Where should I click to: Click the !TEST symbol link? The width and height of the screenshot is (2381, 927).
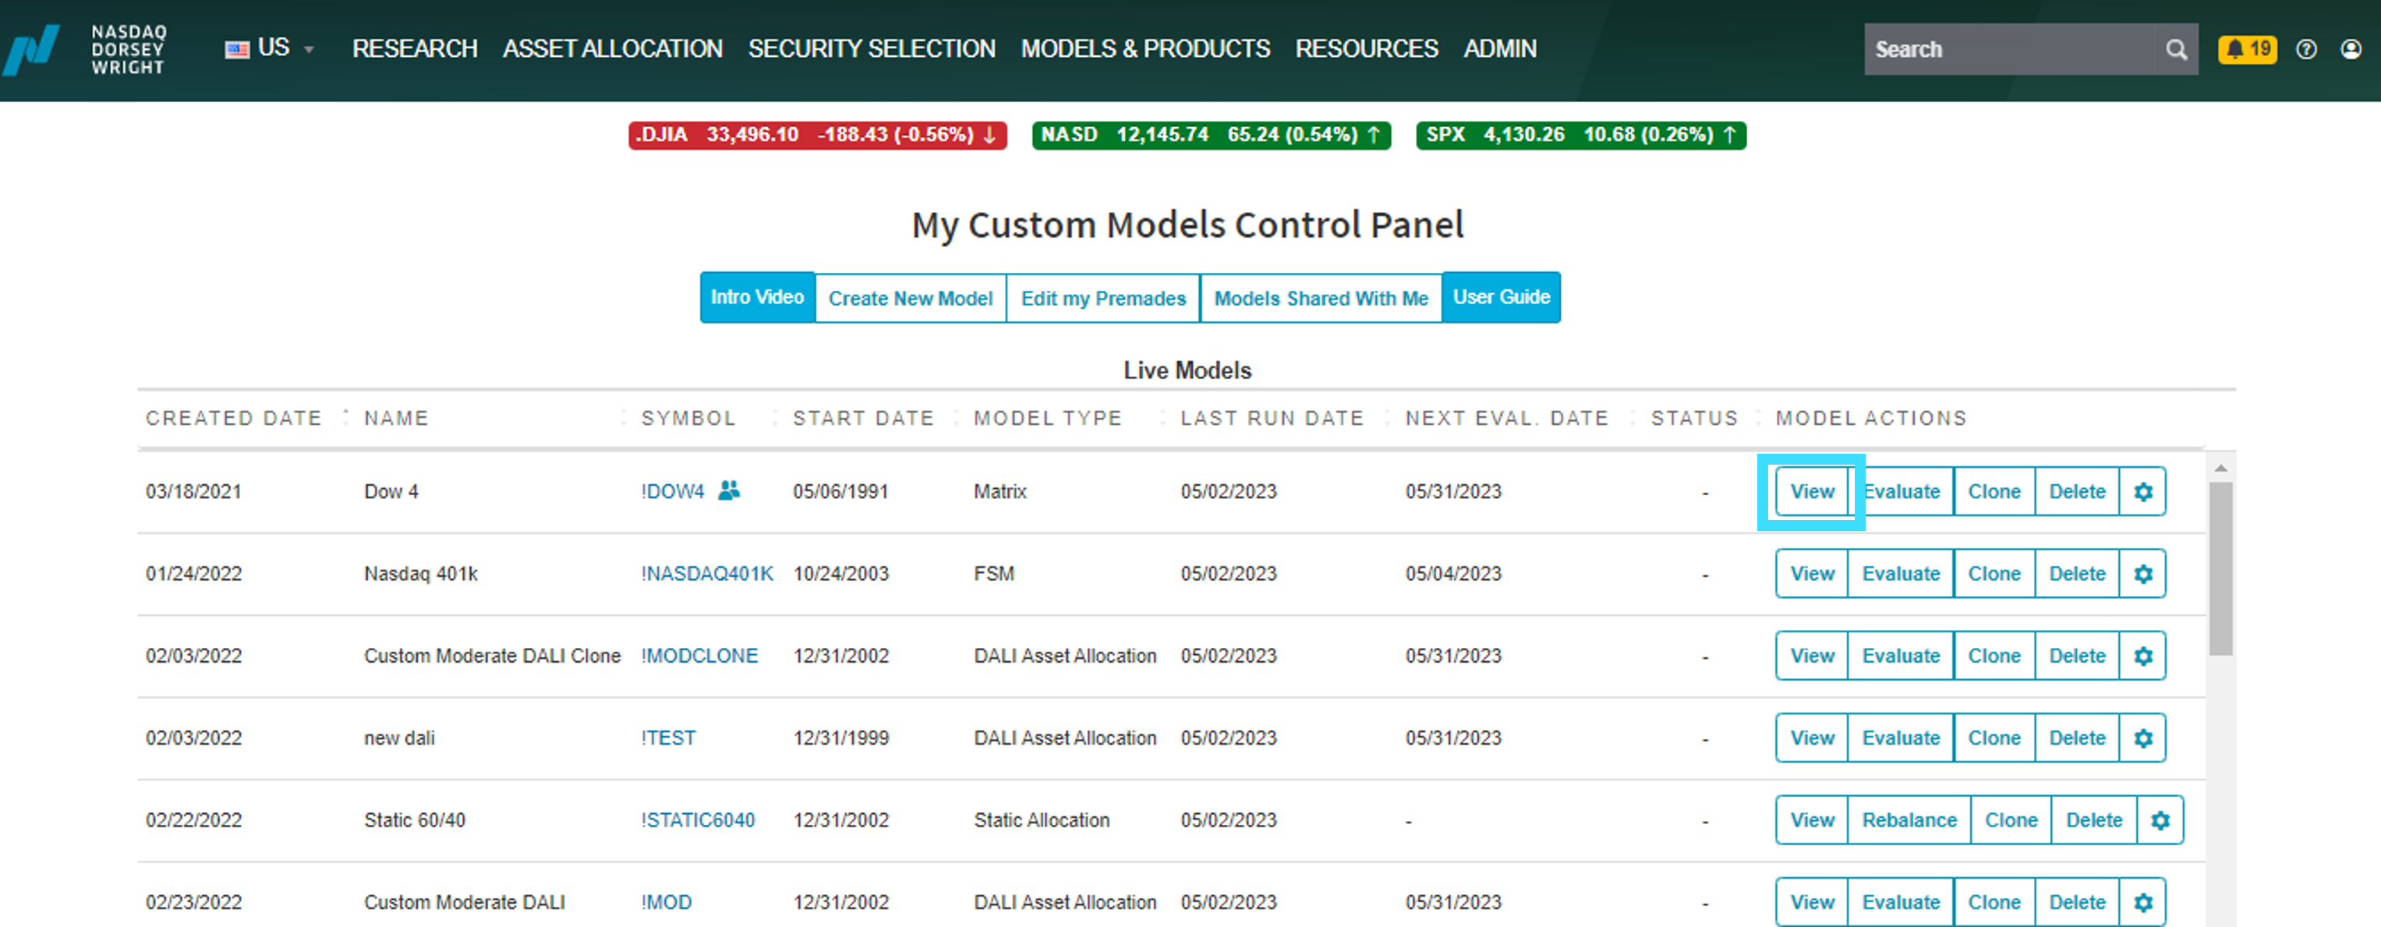(x=668, y=738)
